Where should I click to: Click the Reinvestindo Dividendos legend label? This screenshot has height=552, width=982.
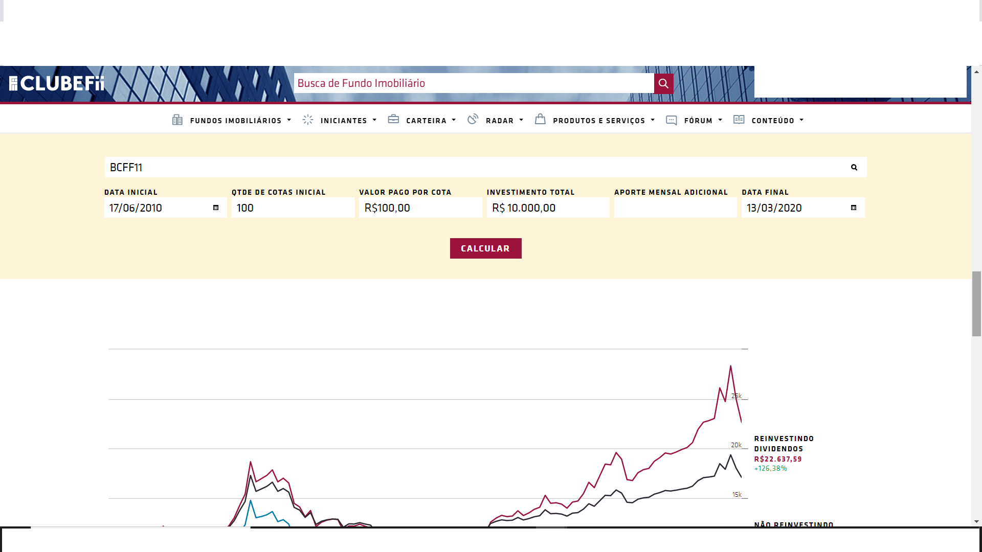point(784,444)
